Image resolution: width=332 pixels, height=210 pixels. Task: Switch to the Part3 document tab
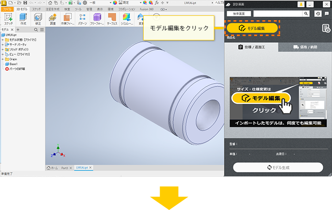pyautogui.click(x=64, y=168)
